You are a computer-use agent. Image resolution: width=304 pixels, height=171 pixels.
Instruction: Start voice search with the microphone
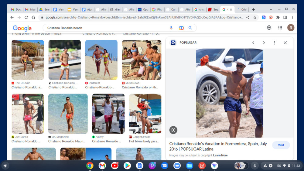pyautogui.click(x=171, y=28)
